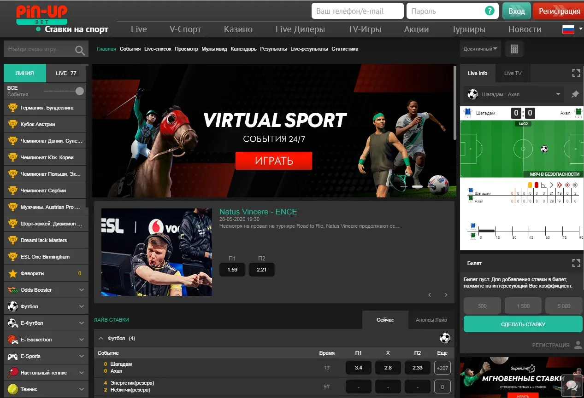Click the Вход login button

click(x=517, y=11)
